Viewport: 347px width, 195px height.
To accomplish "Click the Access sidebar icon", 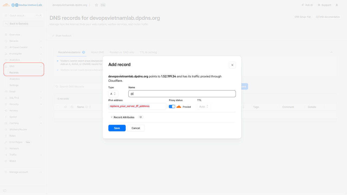I will tap(6, 110).
